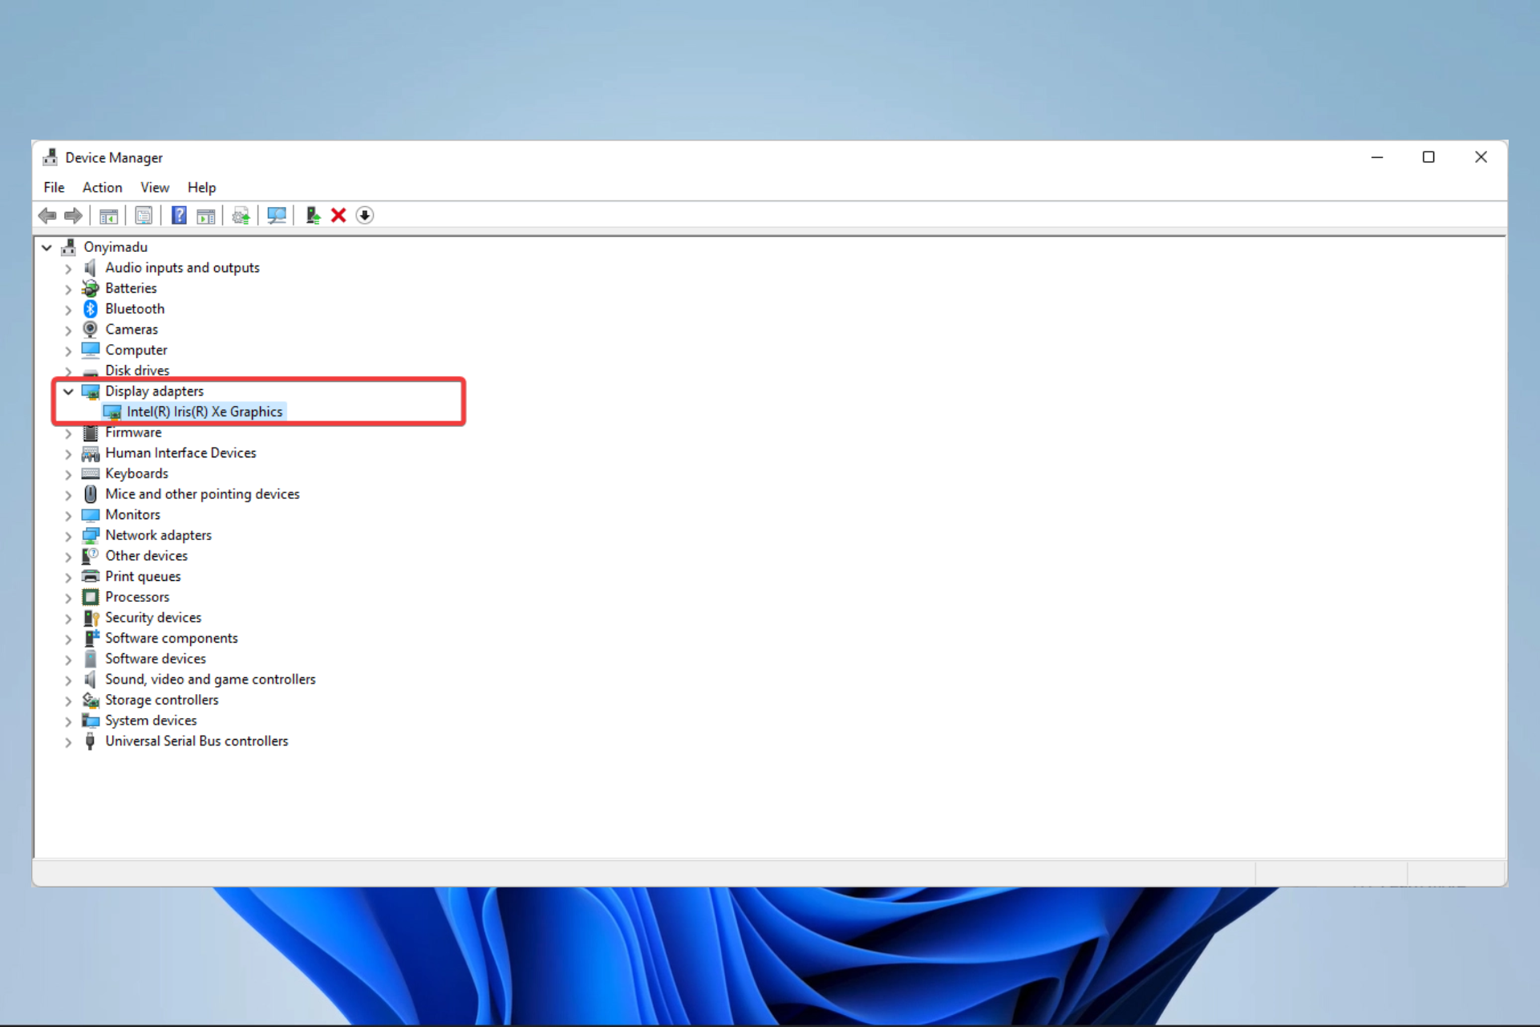The image size is (1540, 1027).
Task: Click the Scan for hardware changes icon
Action: point(278,214)
